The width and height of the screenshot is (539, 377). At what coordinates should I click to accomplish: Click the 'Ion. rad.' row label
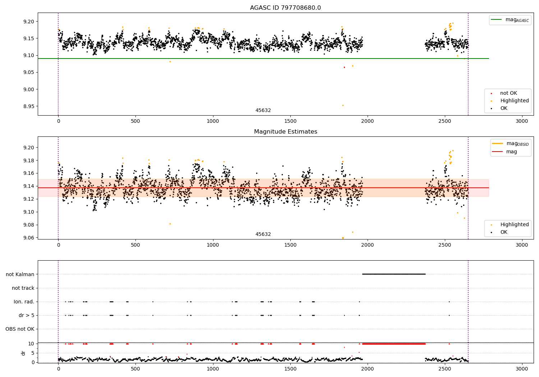click(24, 302)
